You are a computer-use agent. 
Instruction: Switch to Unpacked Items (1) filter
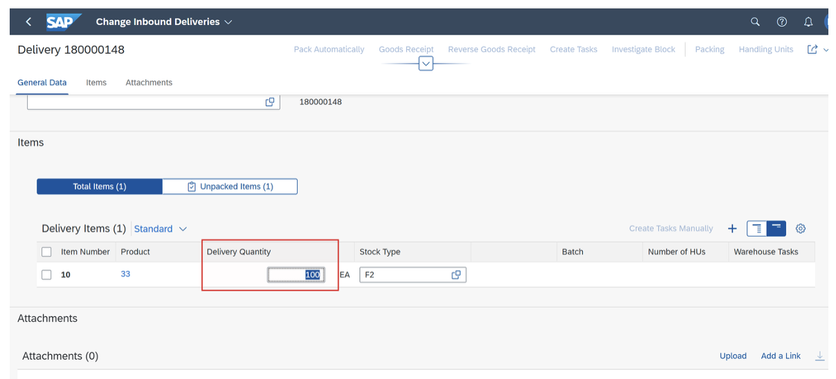click(x=230, y=187)
